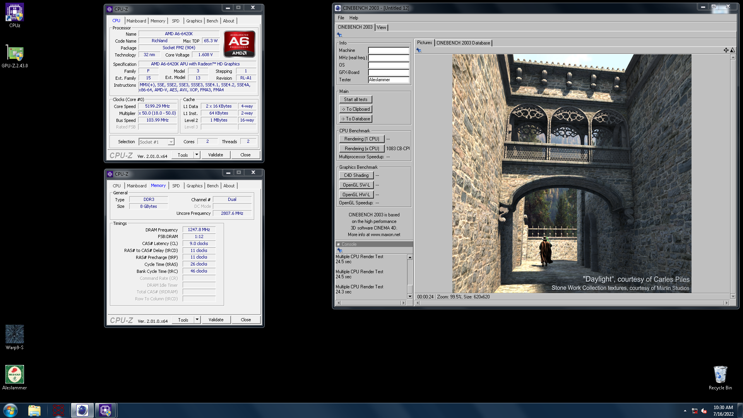Viewport: 743px width, 418px height.
Task: Click the Machine input field
Action: coord(389,50)
